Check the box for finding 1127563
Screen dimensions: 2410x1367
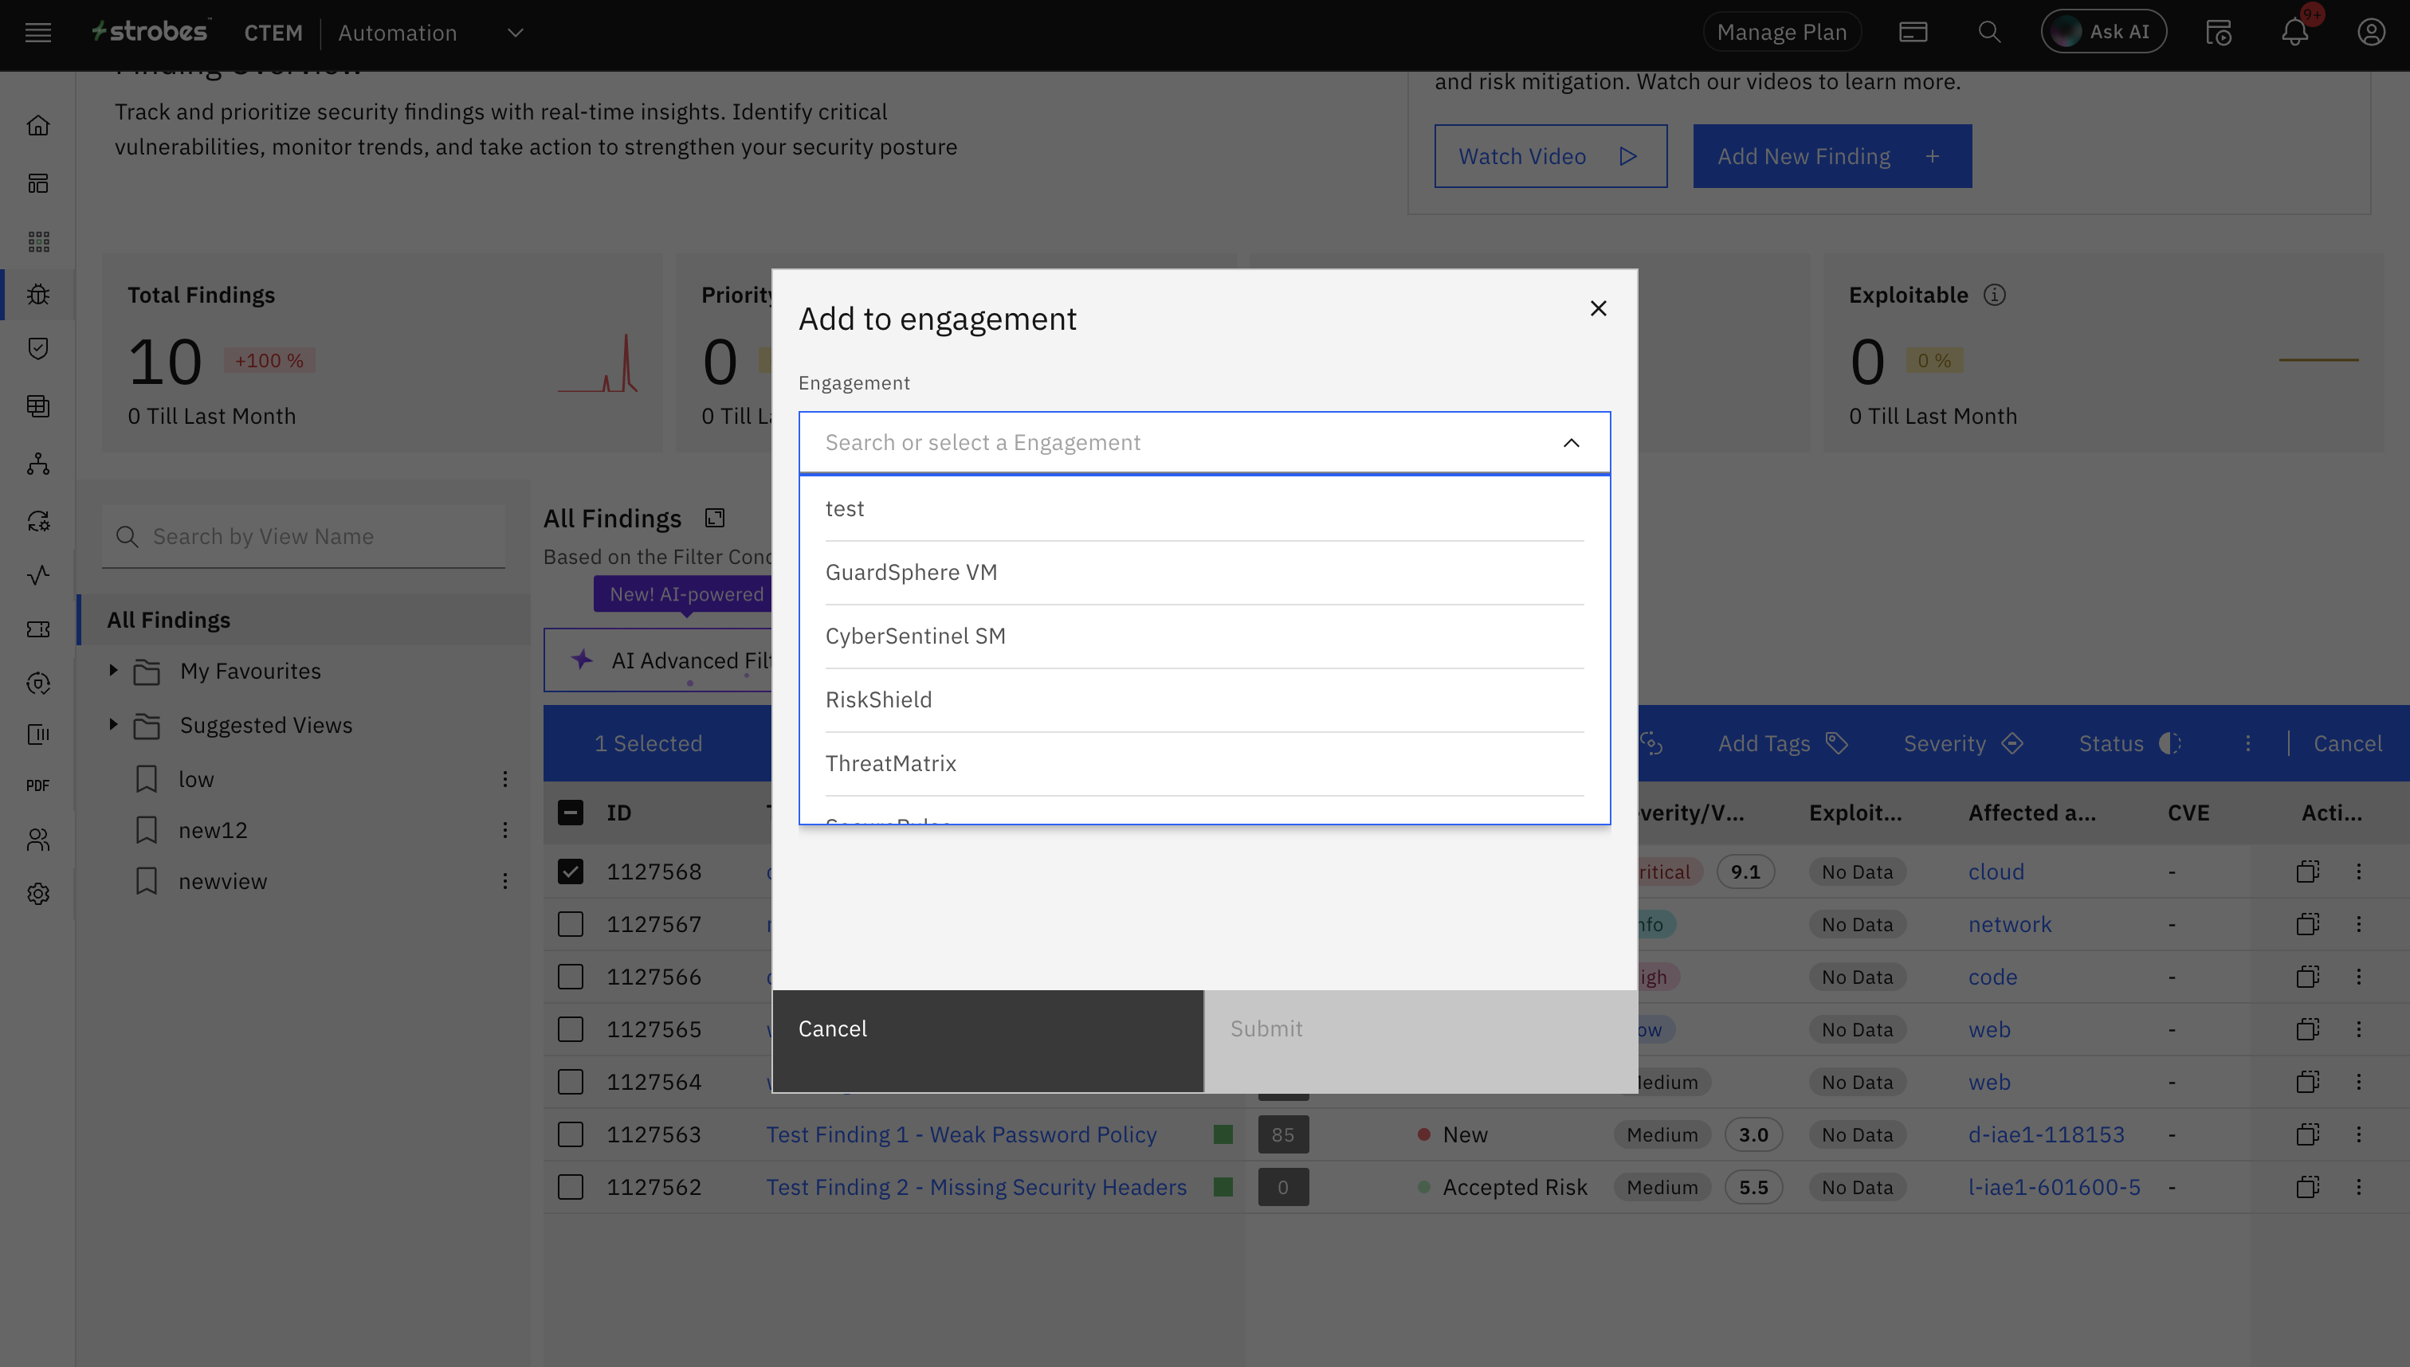[570, 1134]
